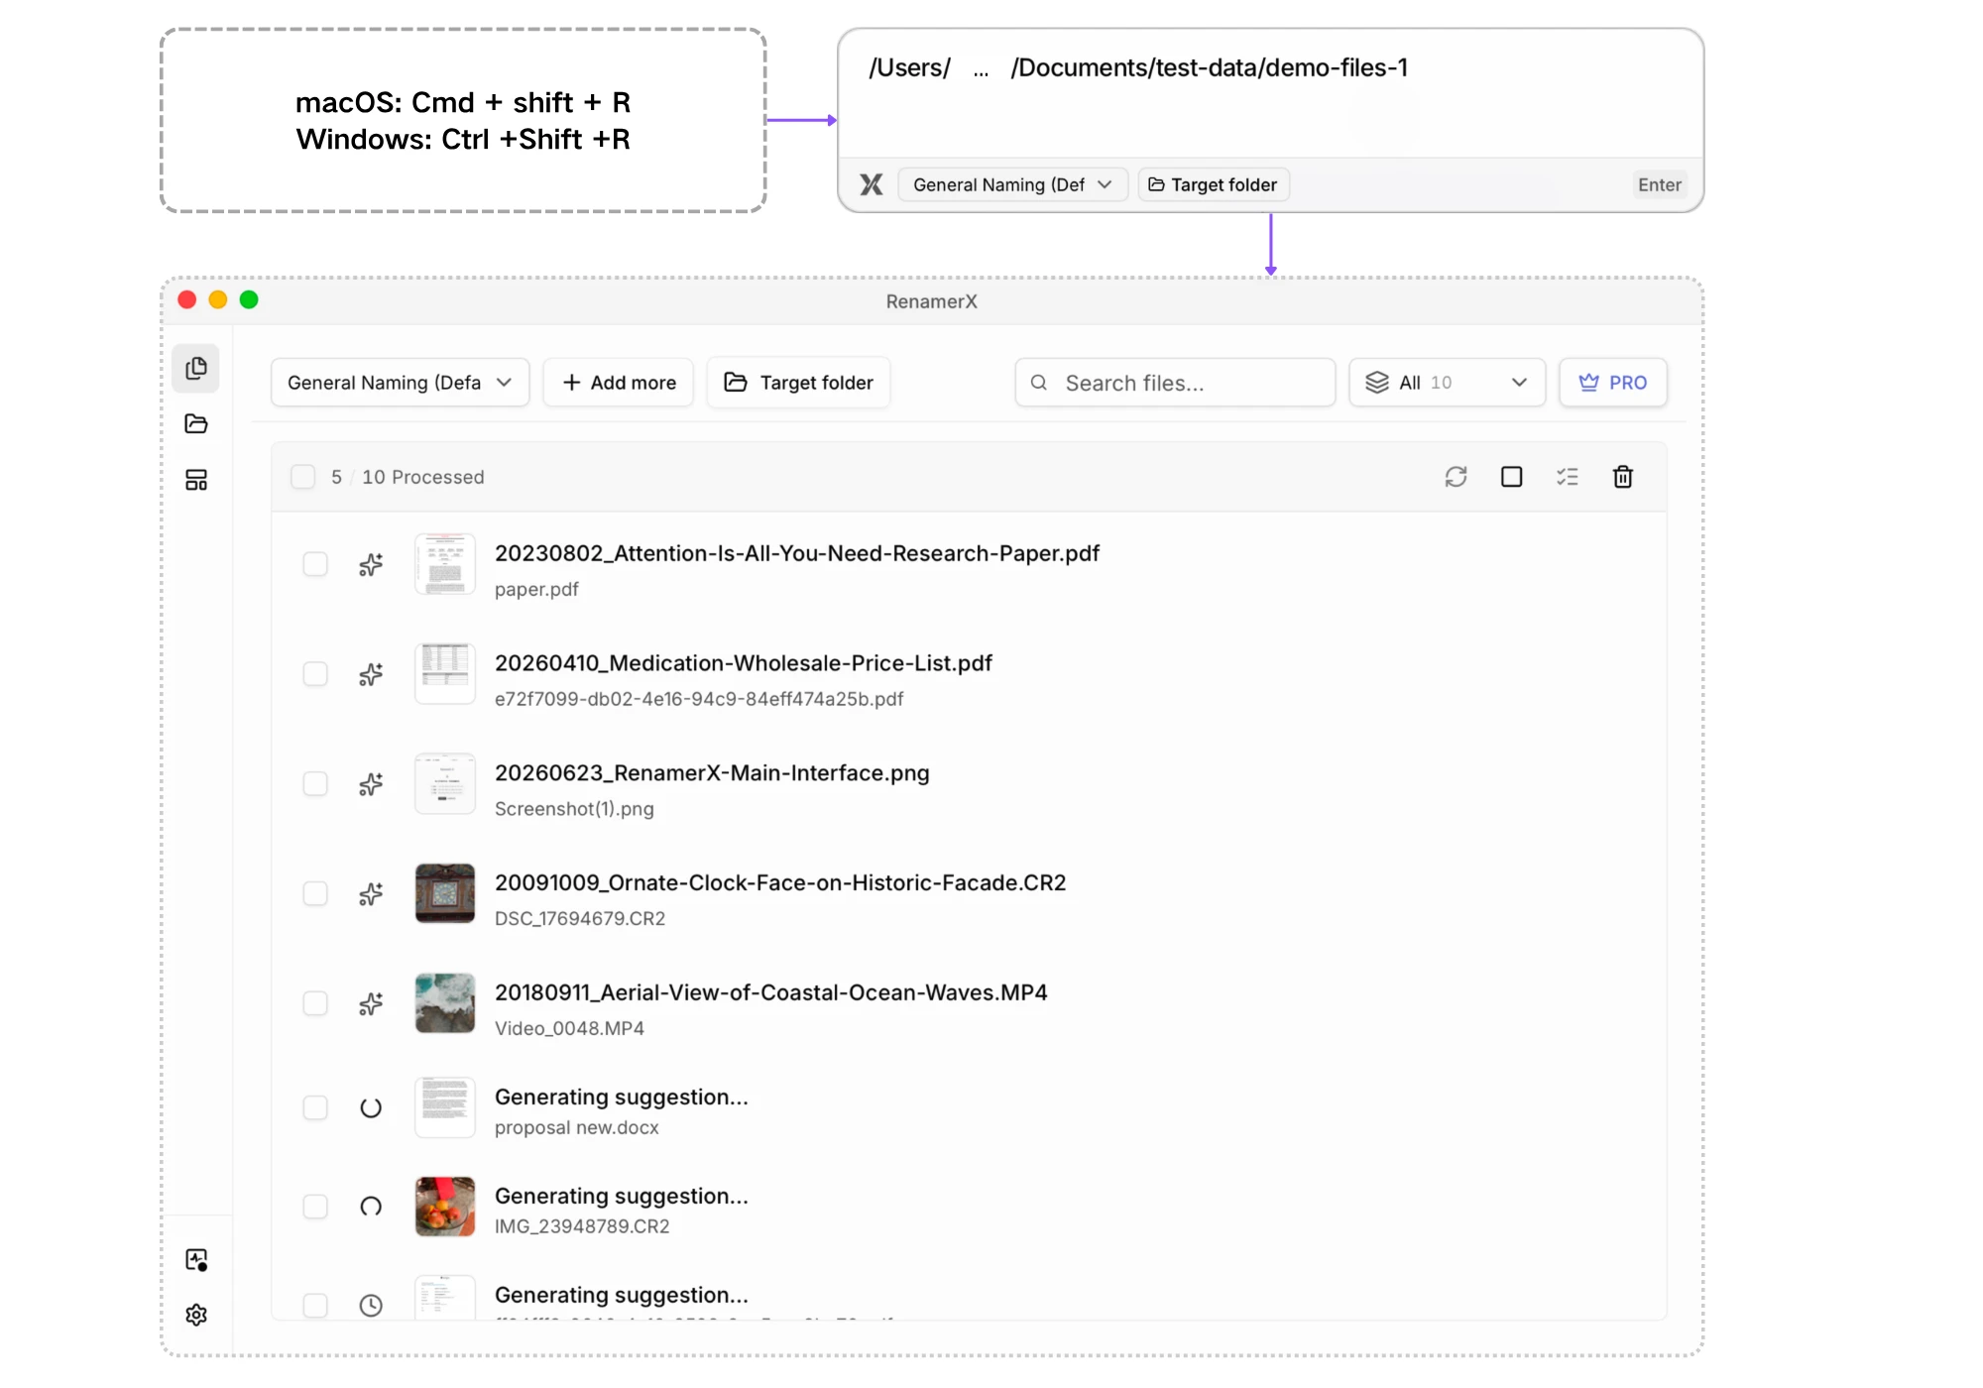The height and width of the screenshot is (1388, 1983).
Task: Select name 20230802_Attention-Is-All-You-Need-Research-Paper.pdf
Action: pyautogui.click(x=797, y=553)
